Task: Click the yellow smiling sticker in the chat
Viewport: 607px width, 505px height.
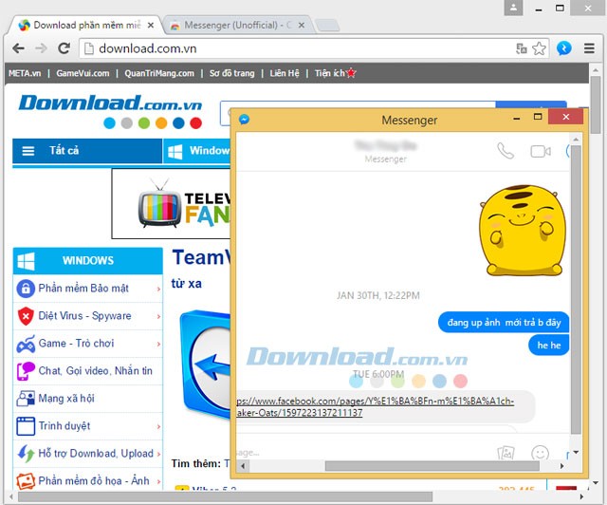Action: point(523,231)
